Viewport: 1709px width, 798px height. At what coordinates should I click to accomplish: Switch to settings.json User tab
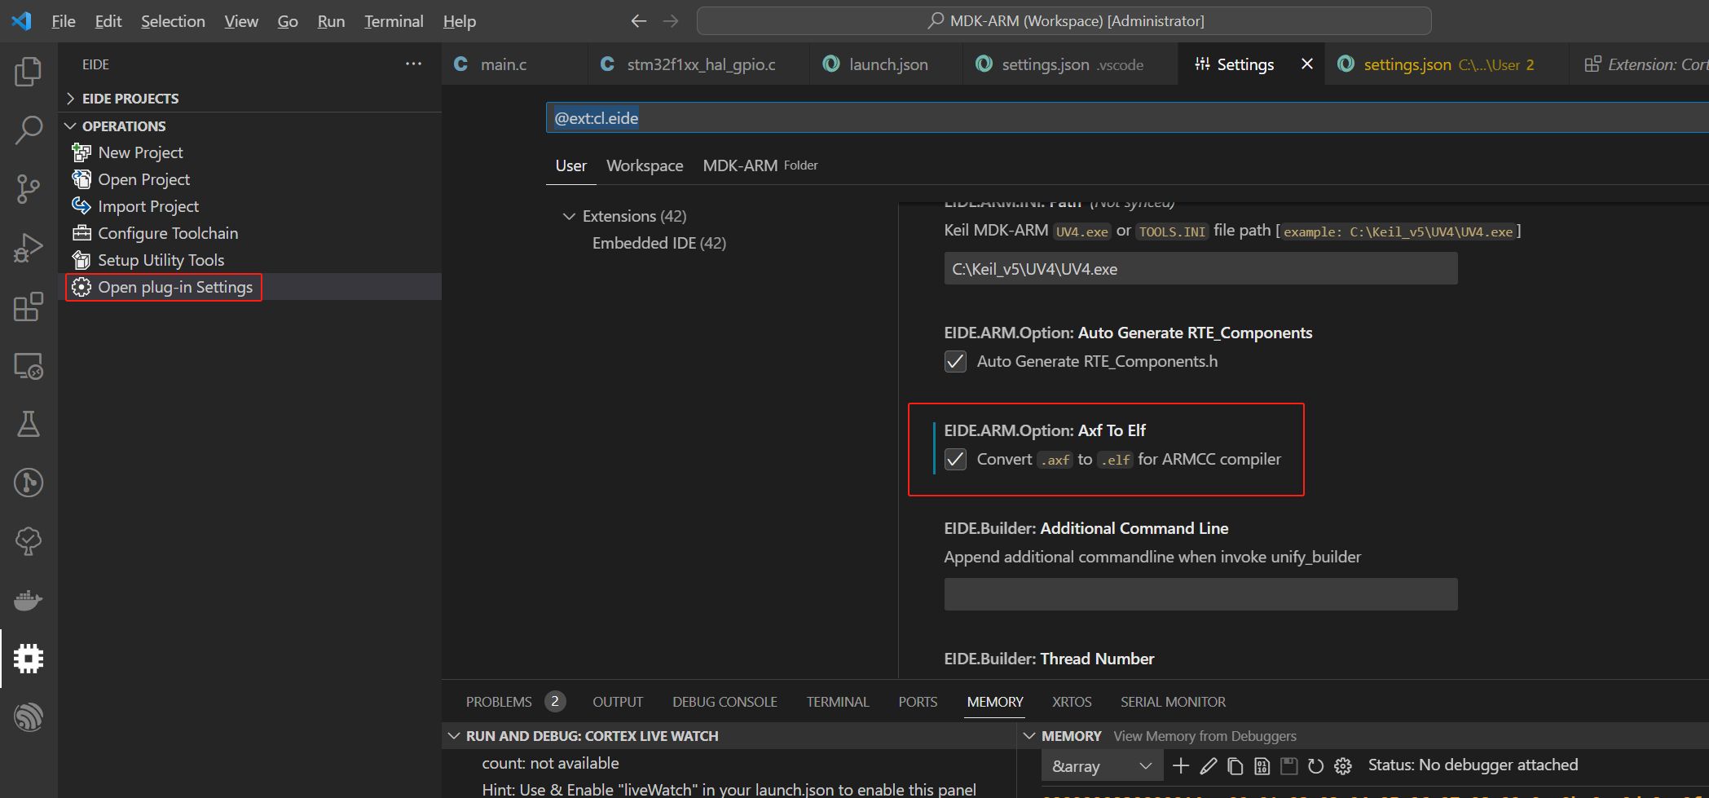click(1447, 64)
